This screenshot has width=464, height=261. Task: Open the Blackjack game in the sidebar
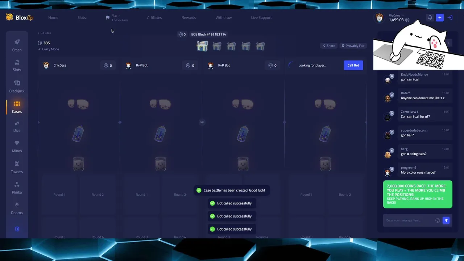[x=17, y=87]
